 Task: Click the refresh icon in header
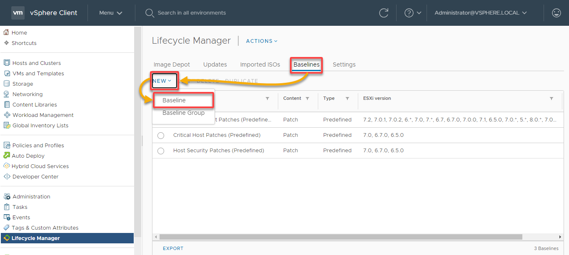384,13
